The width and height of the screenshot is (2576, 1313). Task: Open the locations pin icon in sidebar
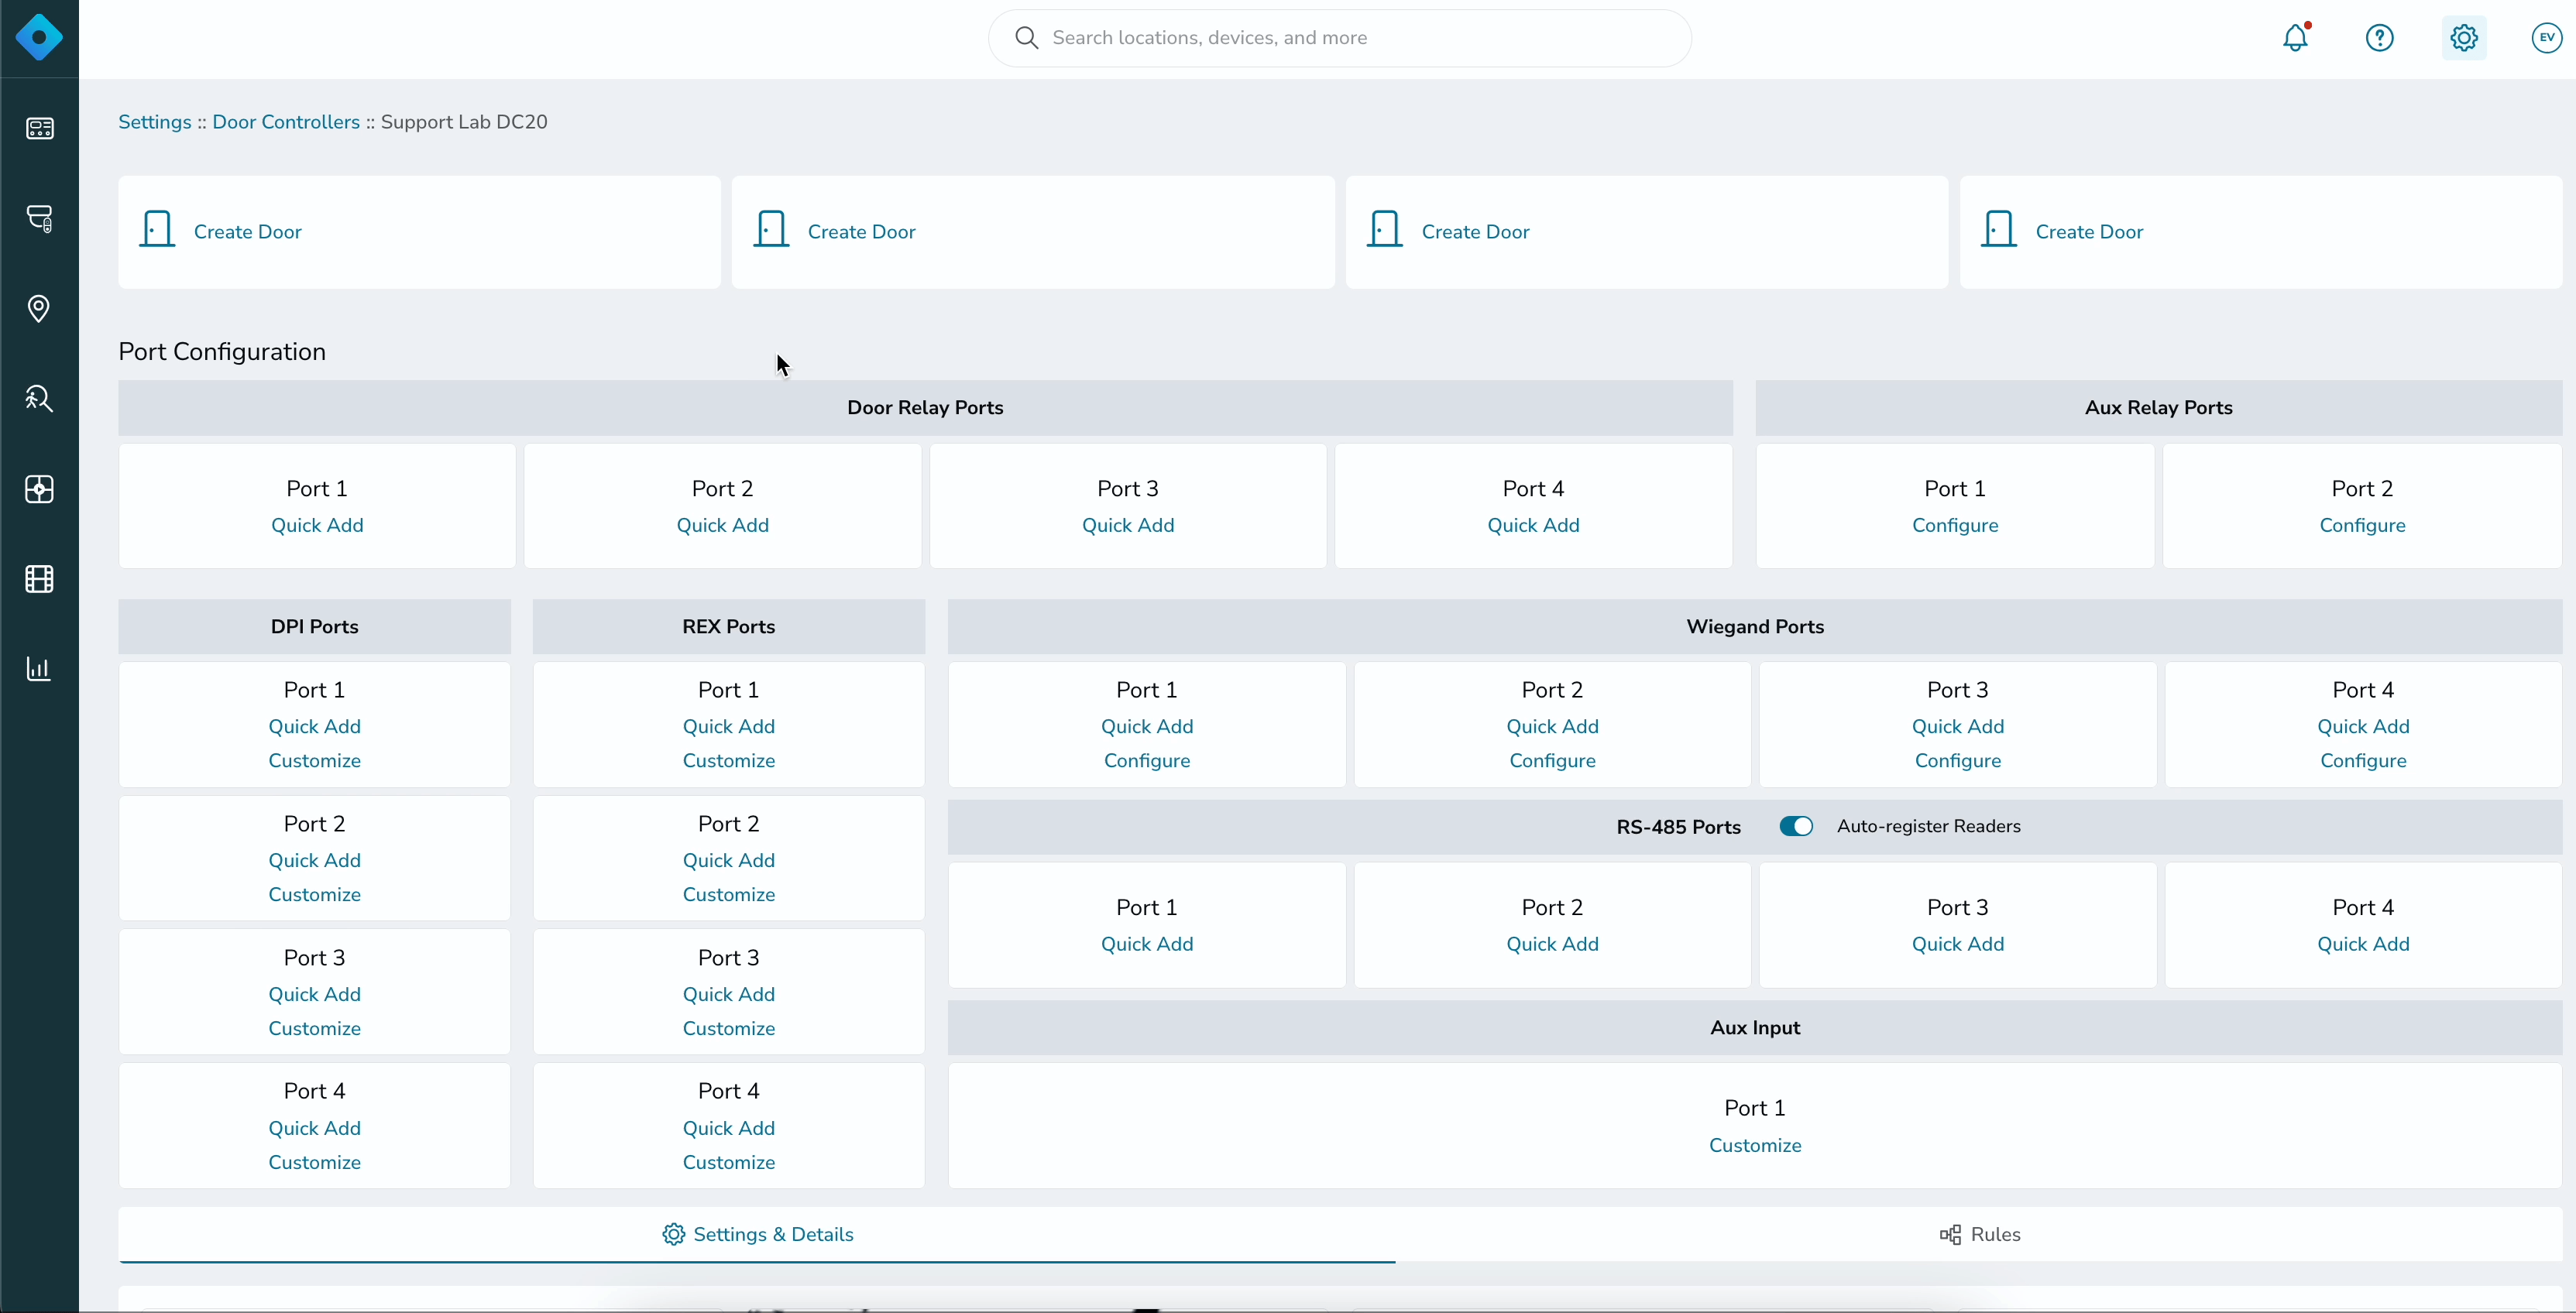tap(39, 308)
